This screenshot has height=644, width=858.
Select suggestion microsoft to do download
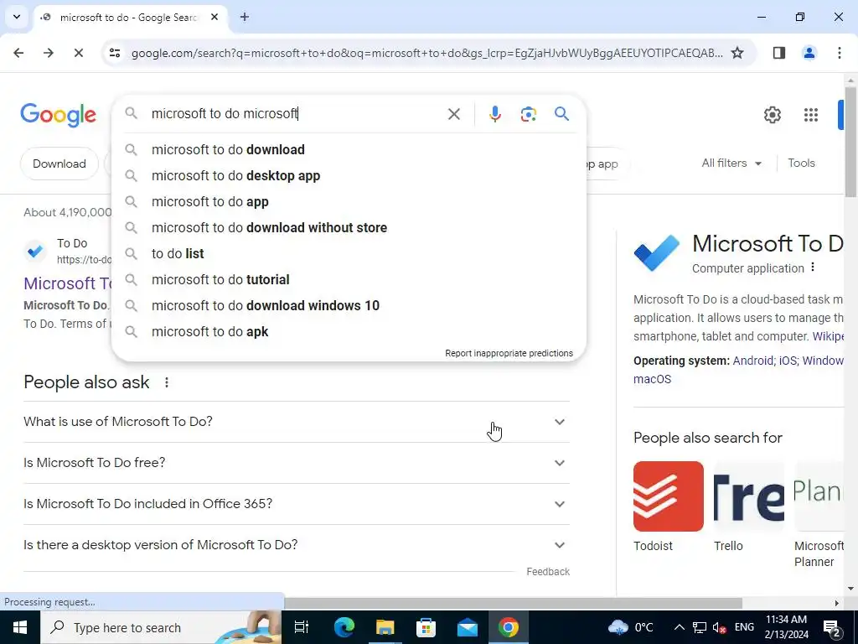[349, 149]
